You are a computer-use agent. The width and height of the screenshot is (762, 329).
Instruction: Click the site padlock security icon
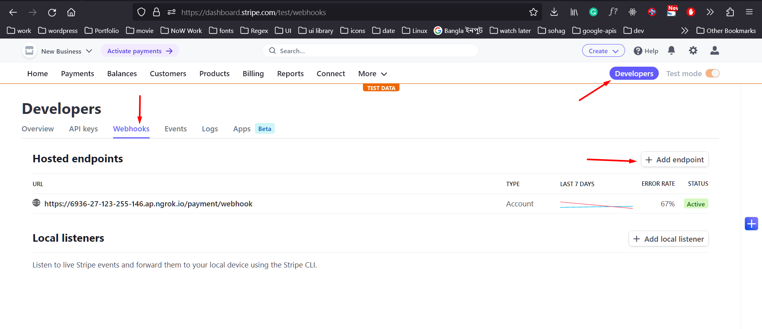pyautogui.click(x=156, y=12)
